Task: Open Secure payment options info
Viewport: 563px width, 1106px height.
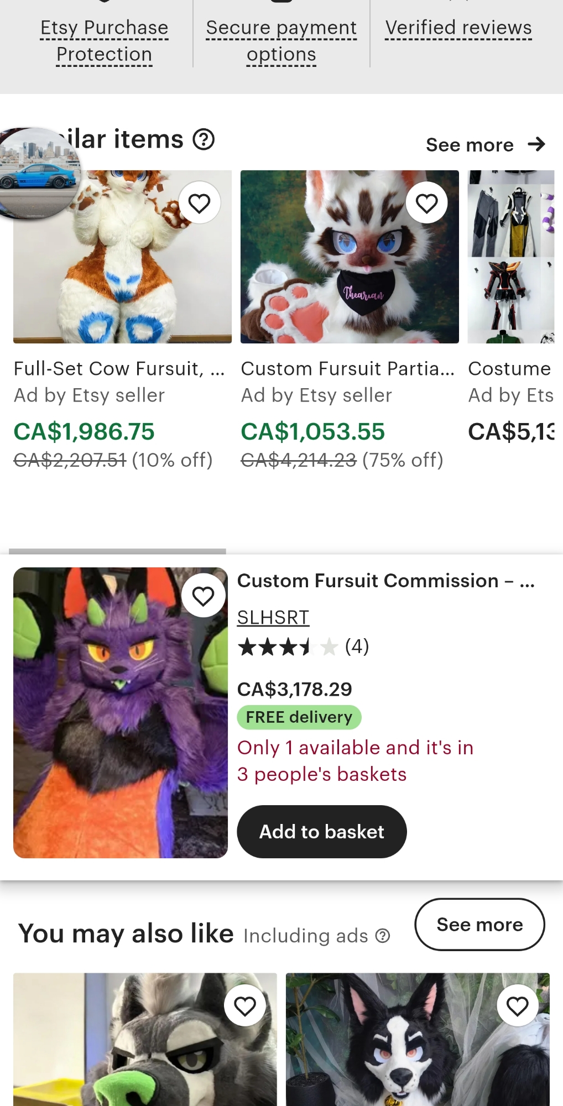Action: pos(281,41)
